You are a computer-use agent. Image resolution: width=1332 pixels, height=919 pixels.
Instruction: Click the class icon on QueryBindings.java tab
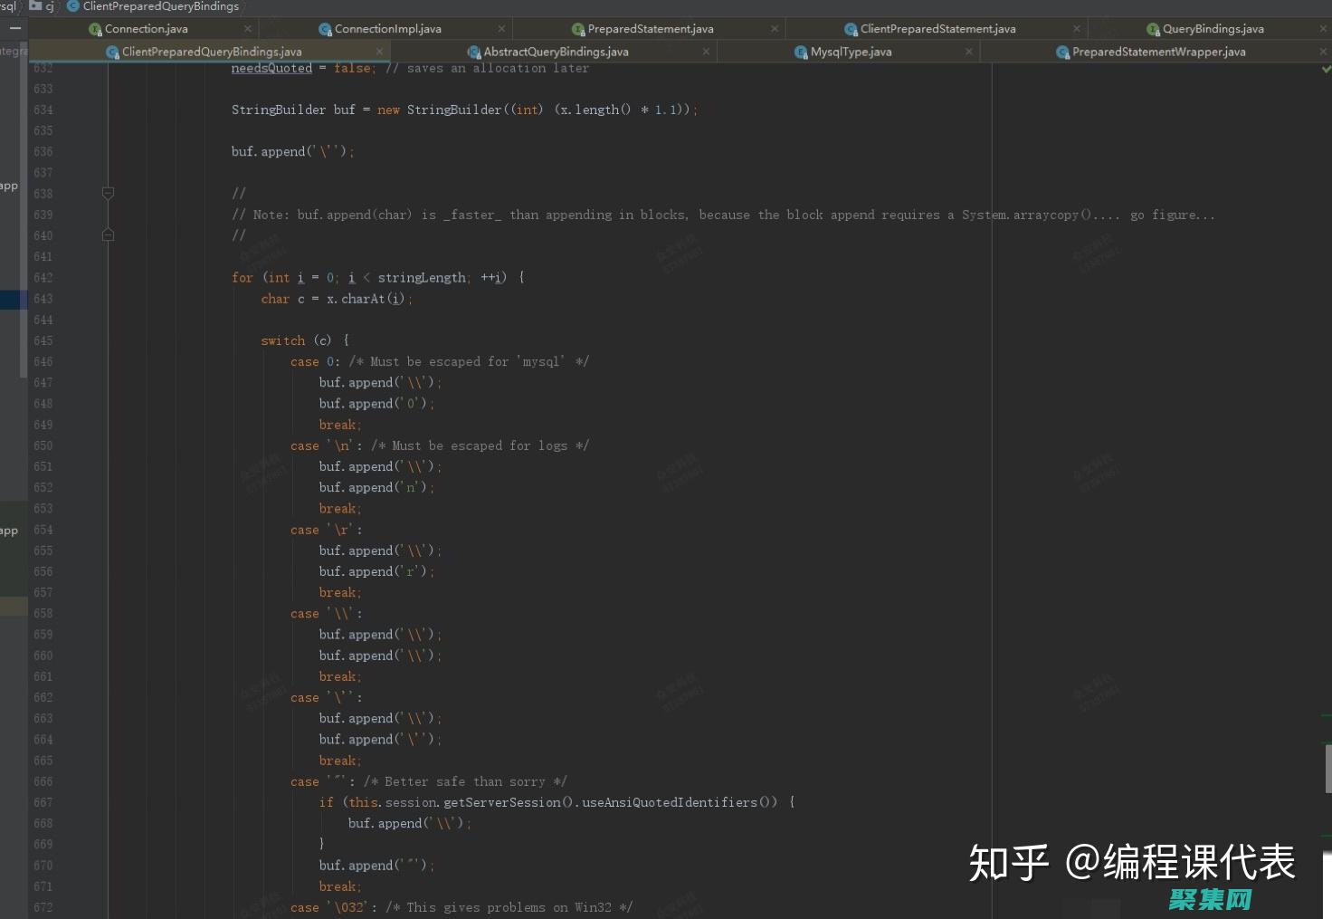(x=1154, y=28)
